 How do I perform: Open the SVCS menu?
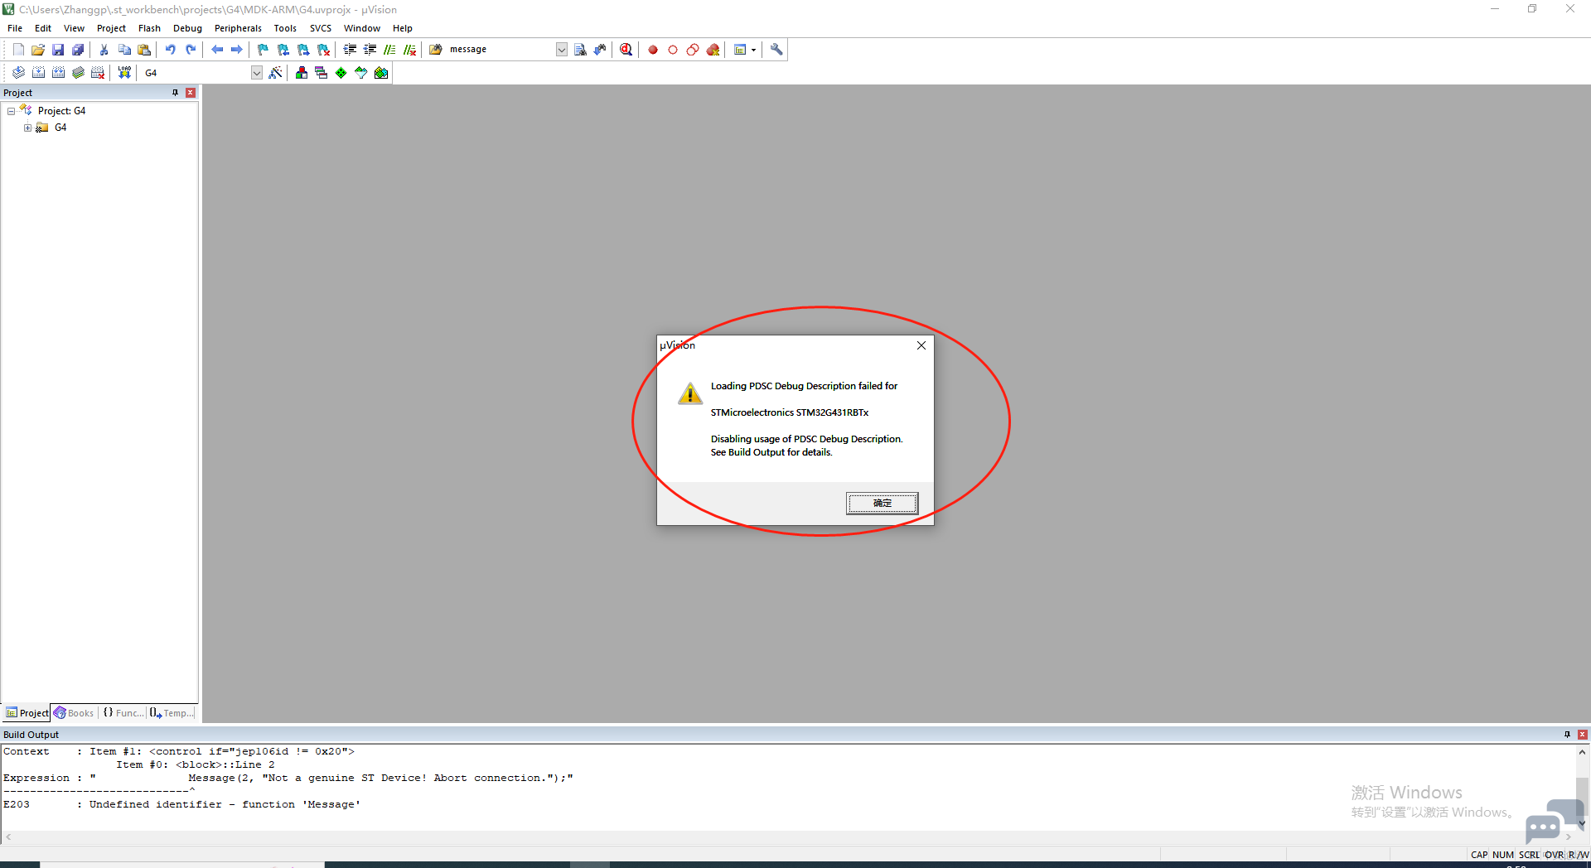321,28
